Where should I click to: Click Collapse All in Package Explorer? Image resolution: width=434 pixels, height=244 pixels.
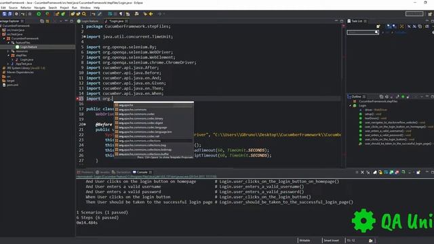click(x=42, y=21)
